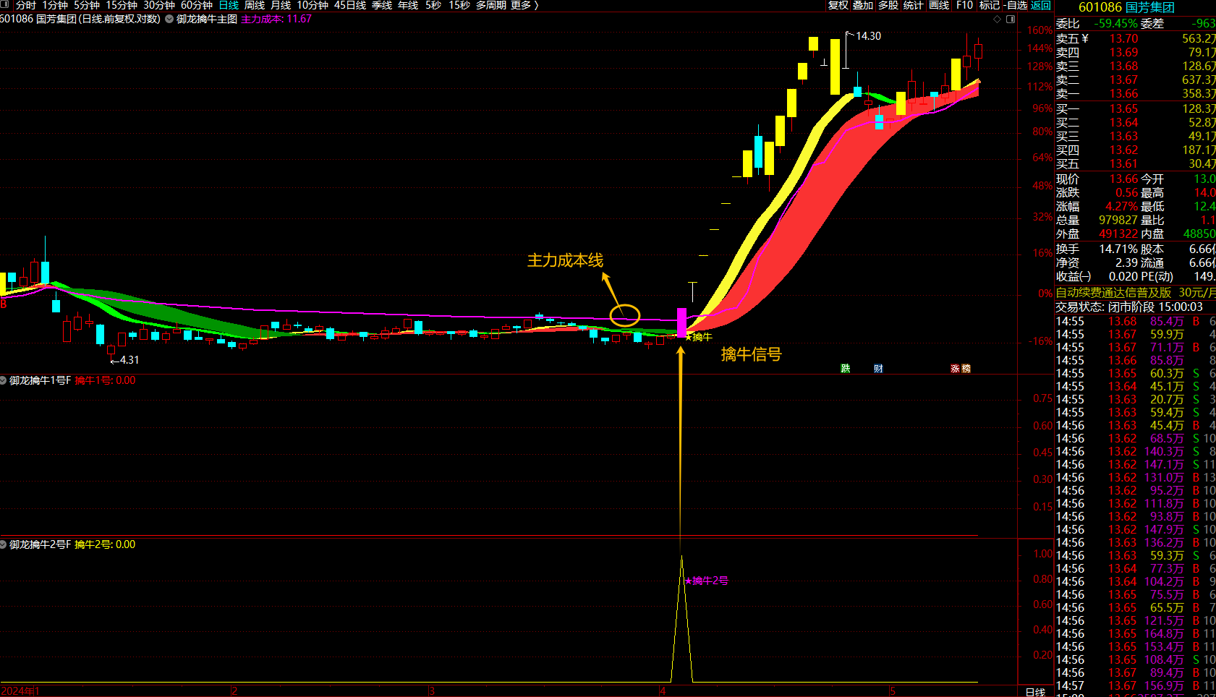
Task: Click the 擒牛2号 star signal marker
Action: pyautogui.click(x=706, y=581)
